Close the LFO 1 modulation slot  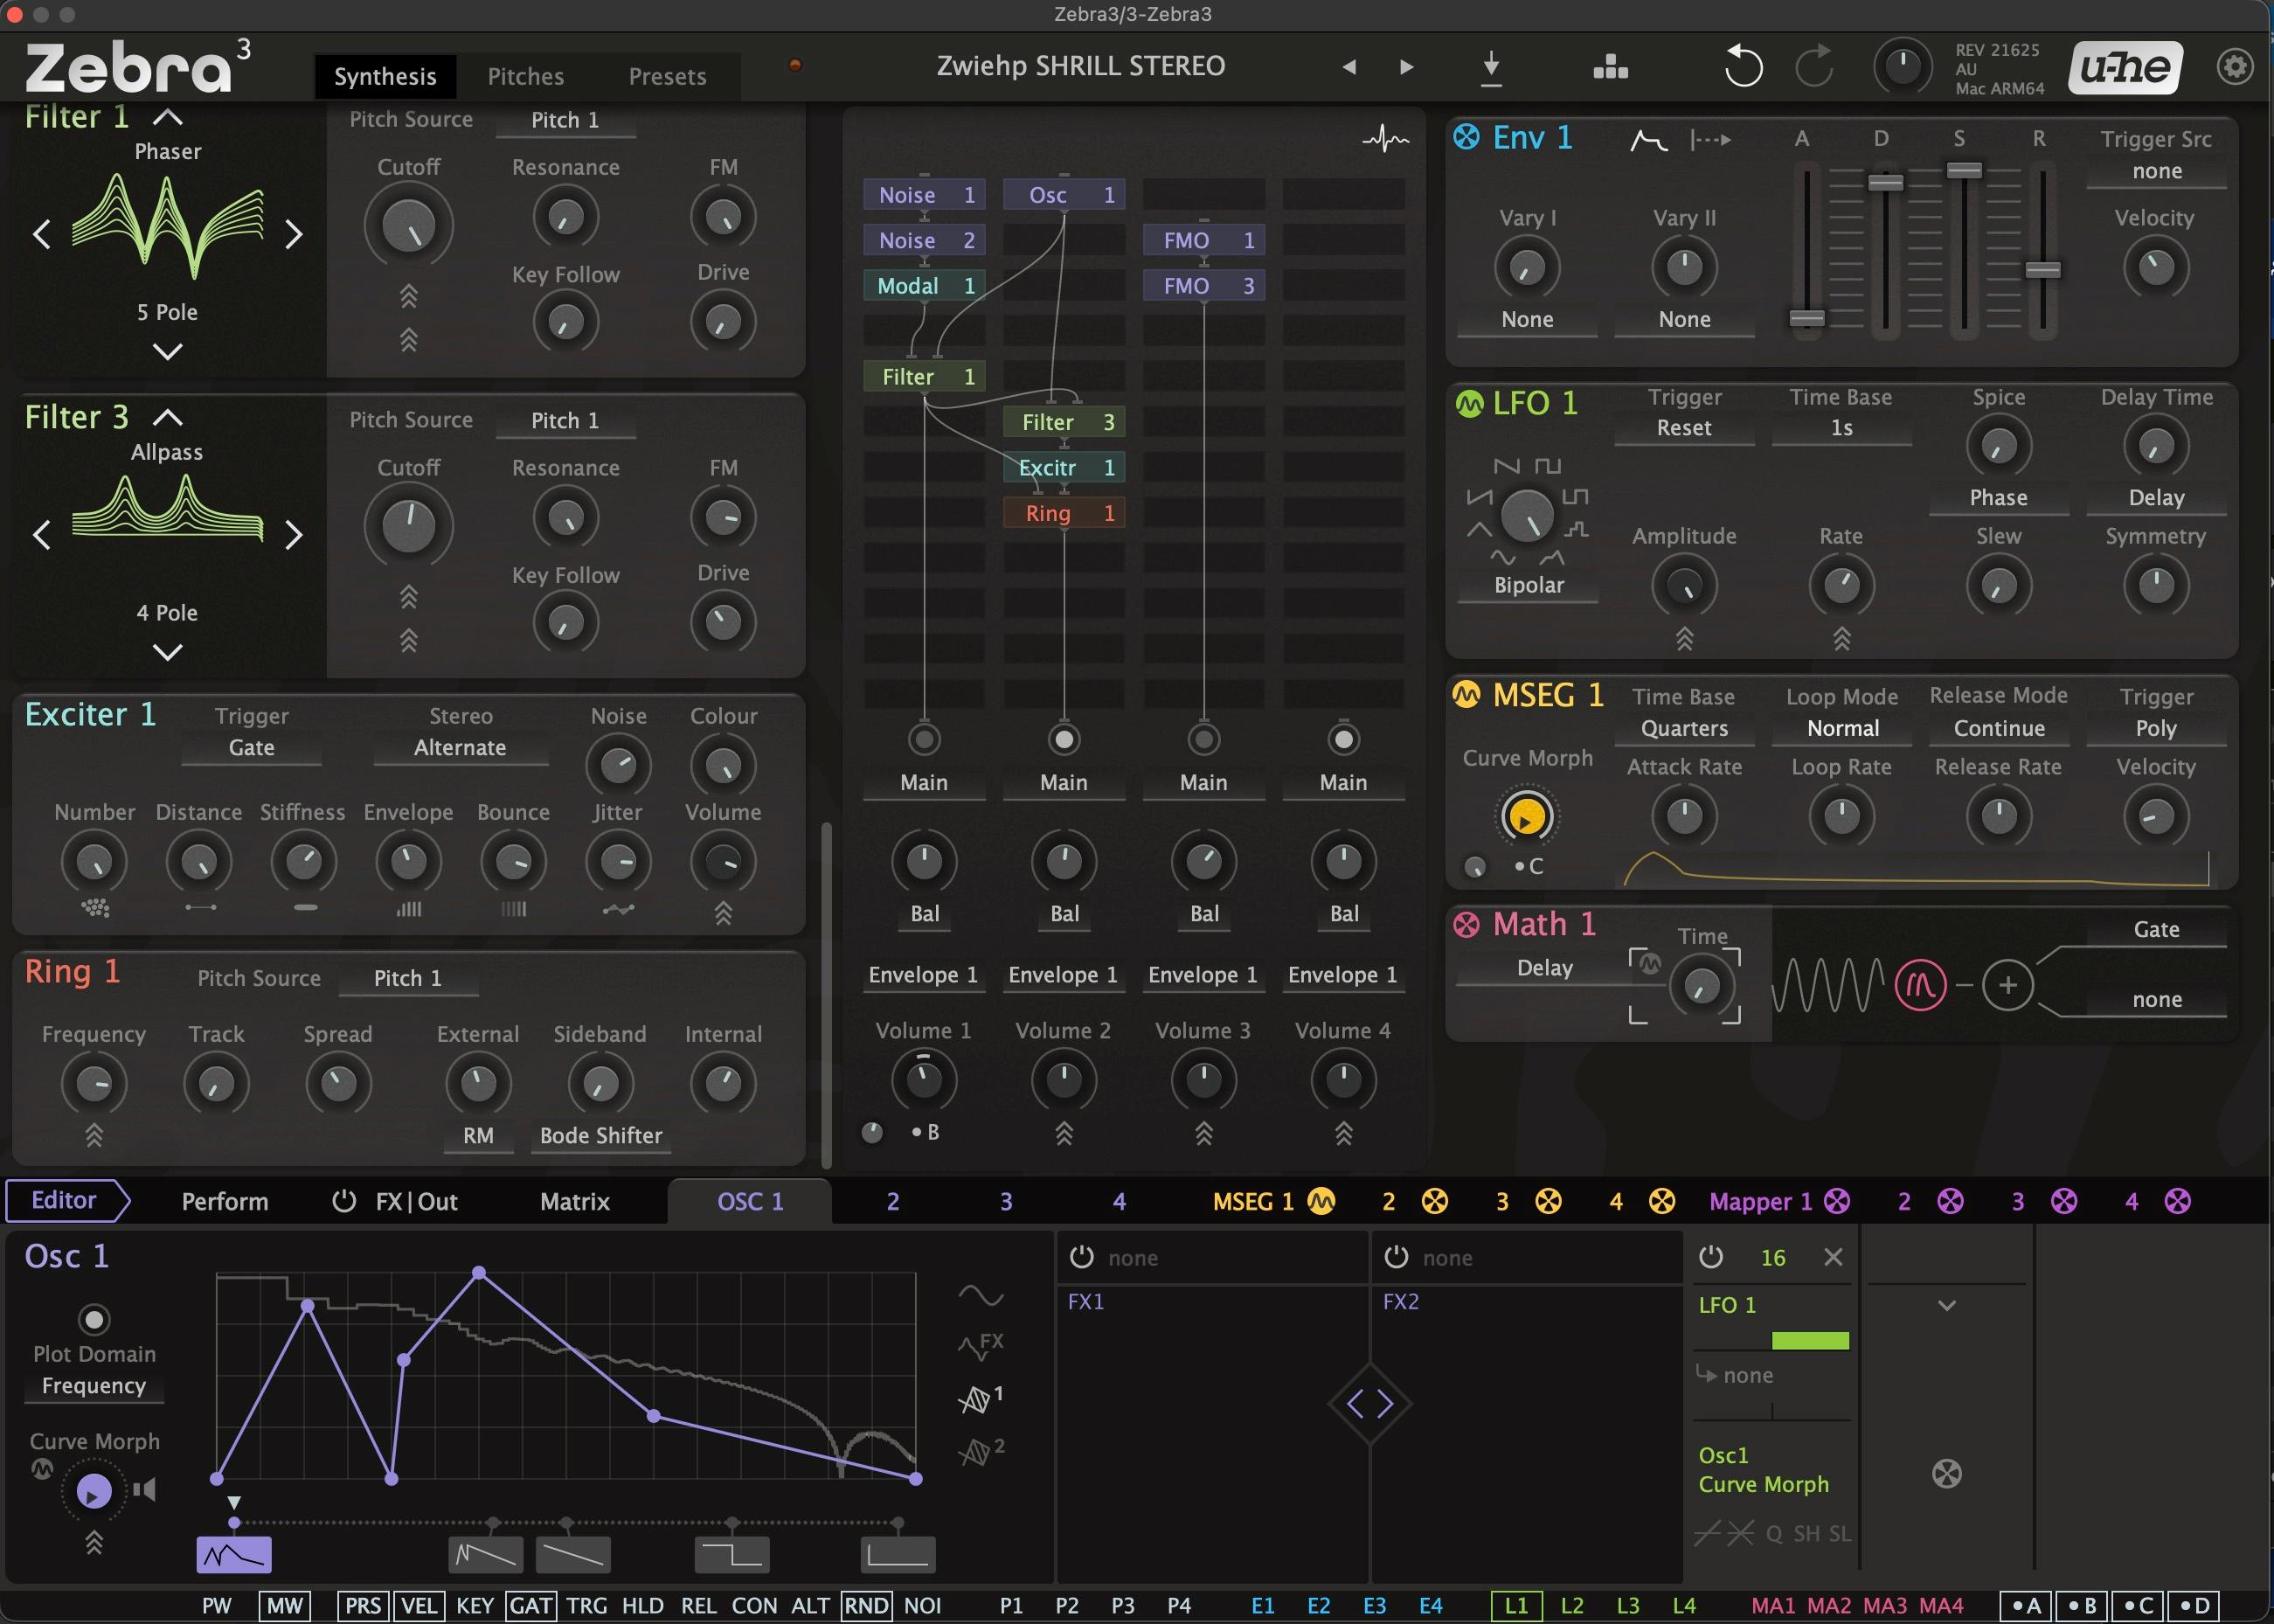pyautogui.click(x=1832, y=1257)
